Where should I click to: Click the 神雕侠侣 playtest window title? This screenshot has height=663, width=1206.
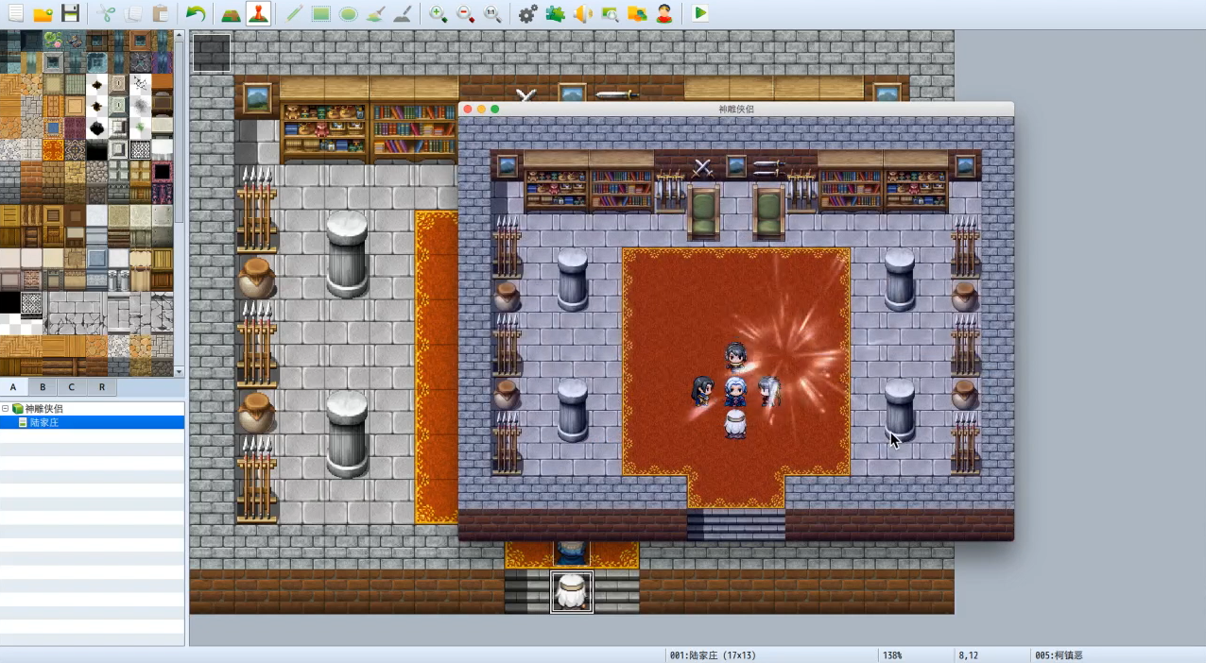(736, 110)
